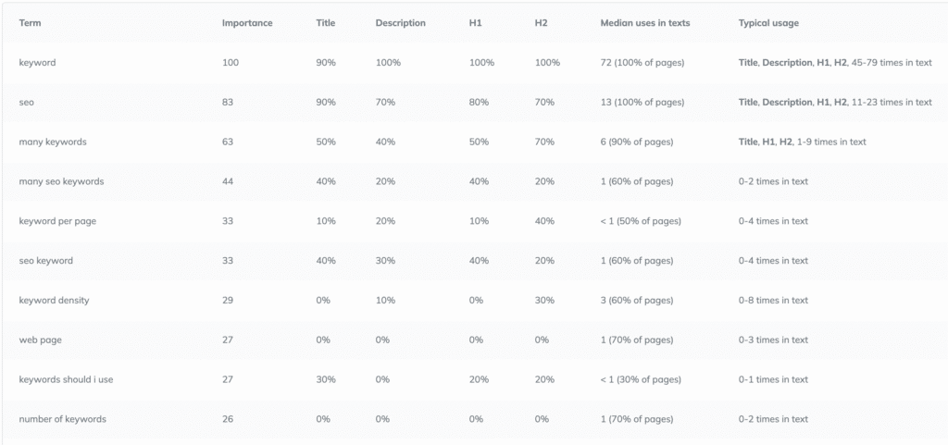Viewport: 948px width, 445px height.
Task: Select the H2 column header
Action: [542, 23]
